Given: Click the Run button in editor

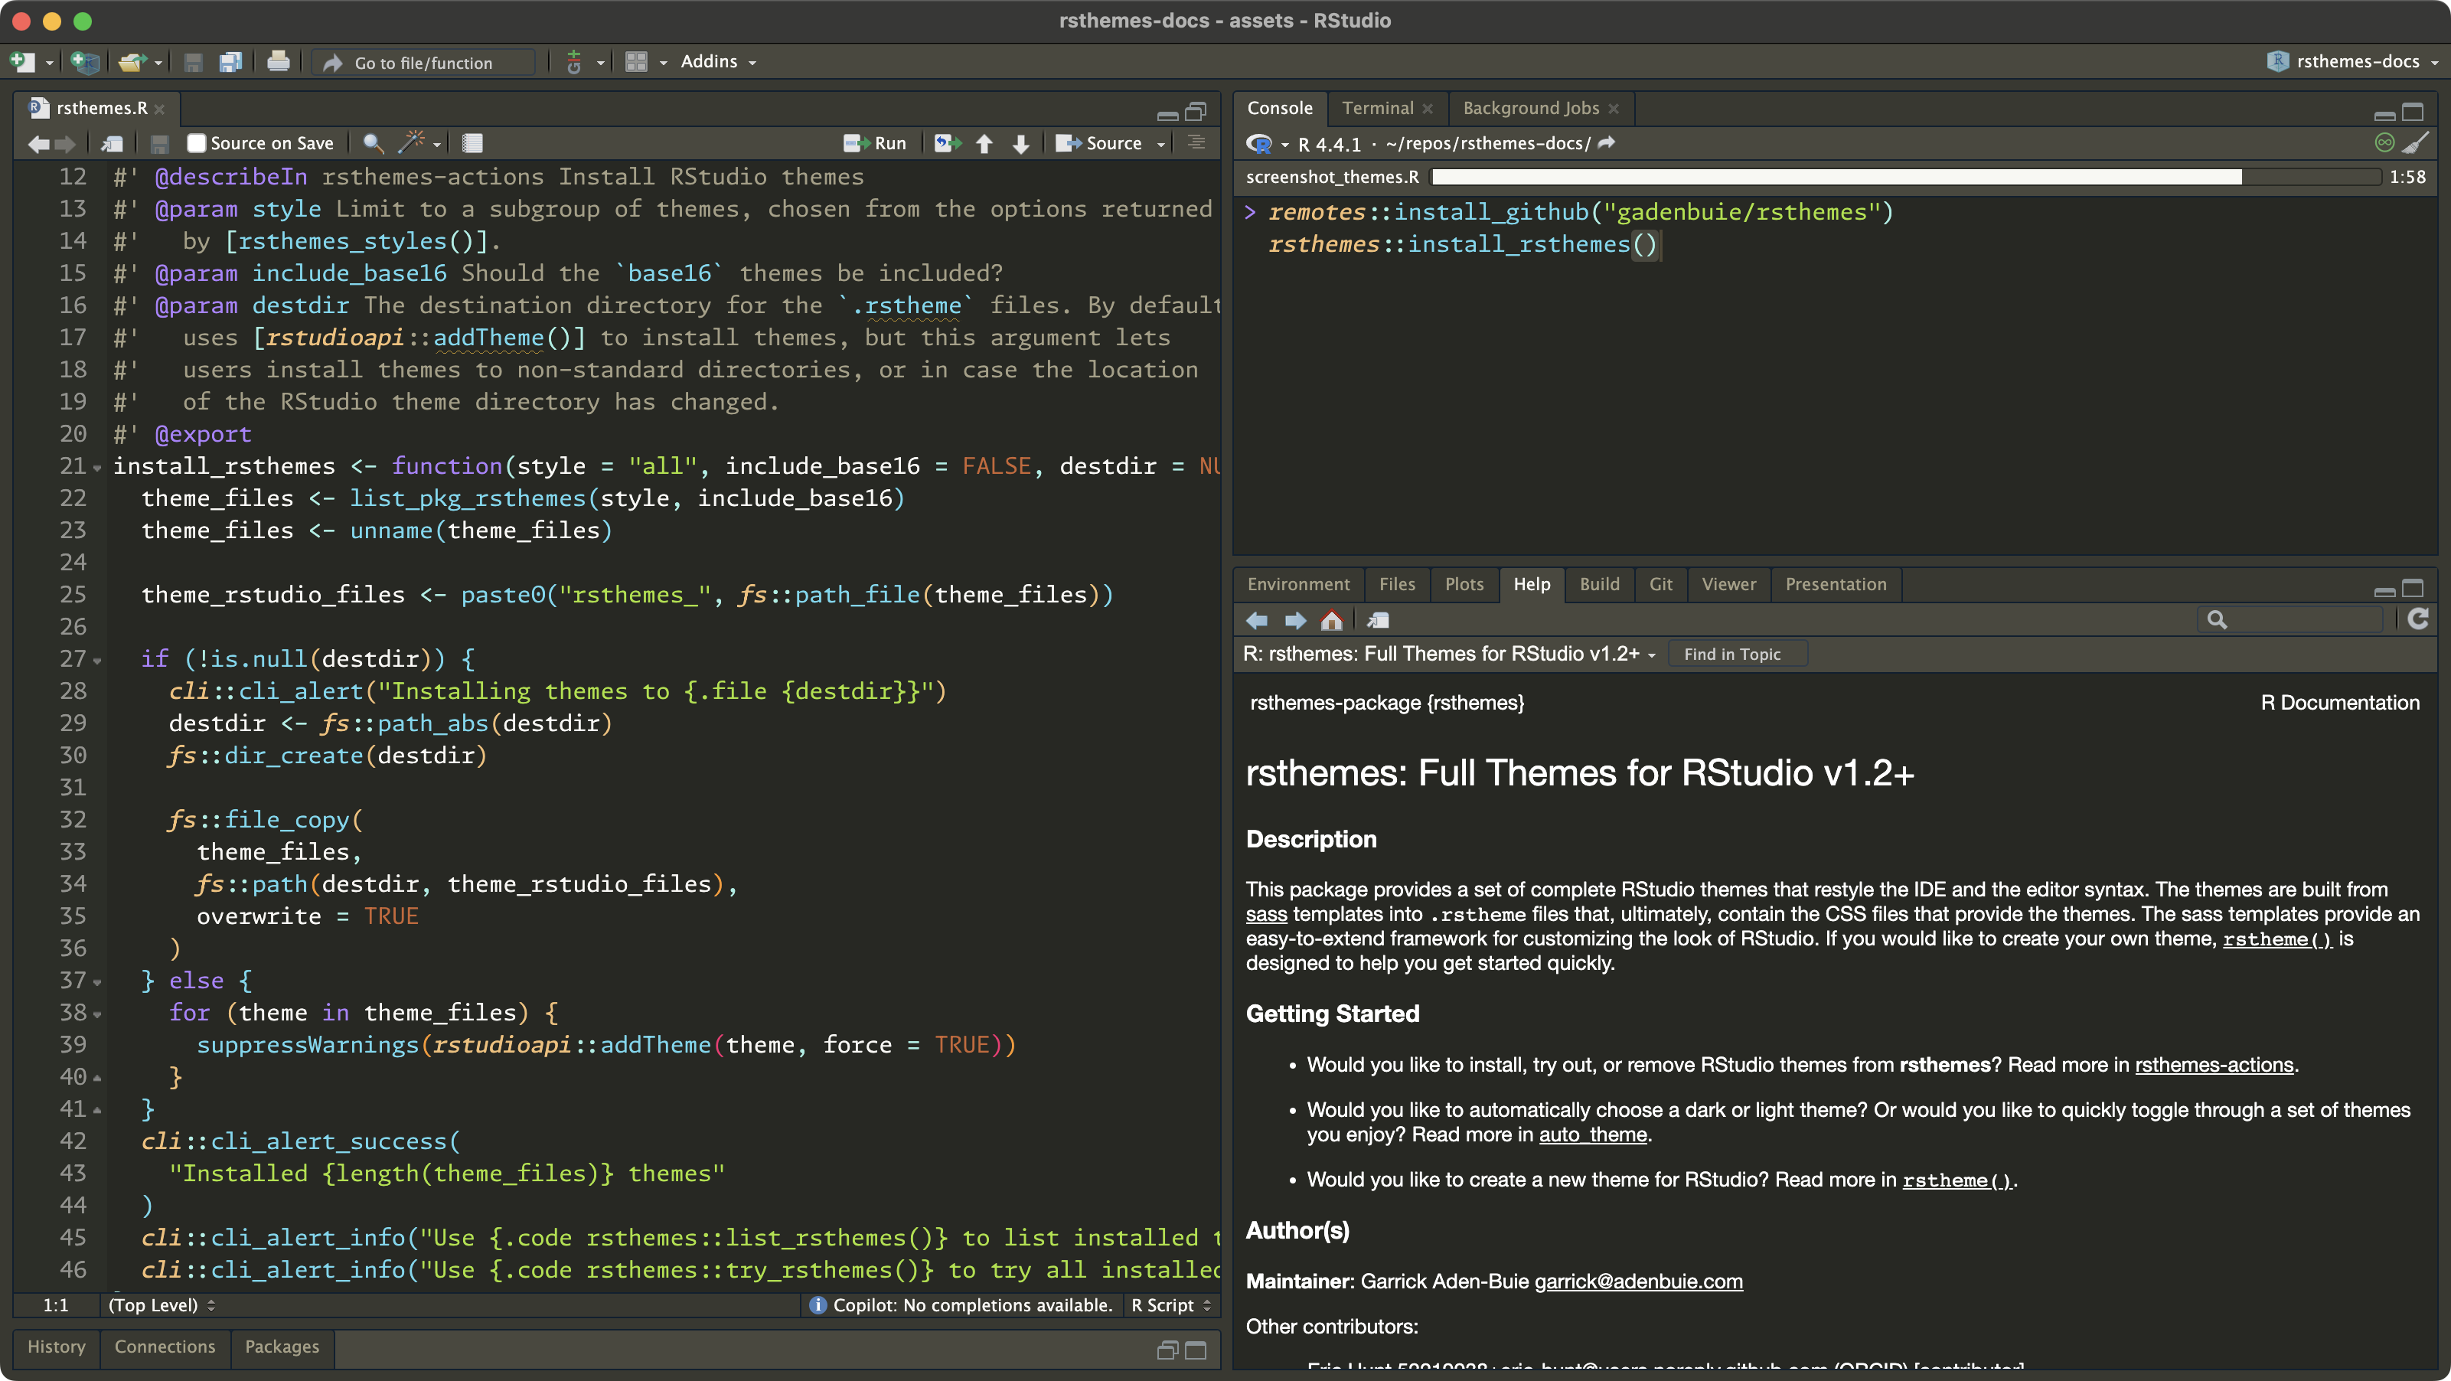Looking at the screenshot, I should click(876, 142).
